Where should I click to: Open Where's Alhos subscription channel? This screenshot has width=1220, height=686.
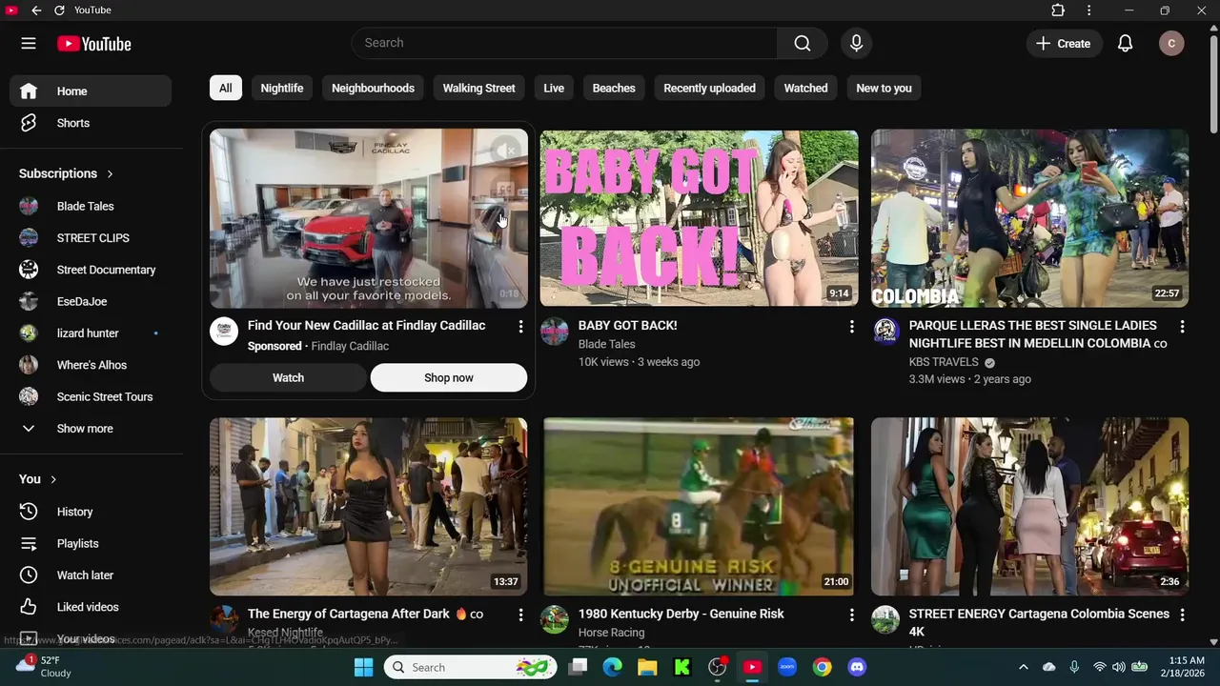click(91, 365)
